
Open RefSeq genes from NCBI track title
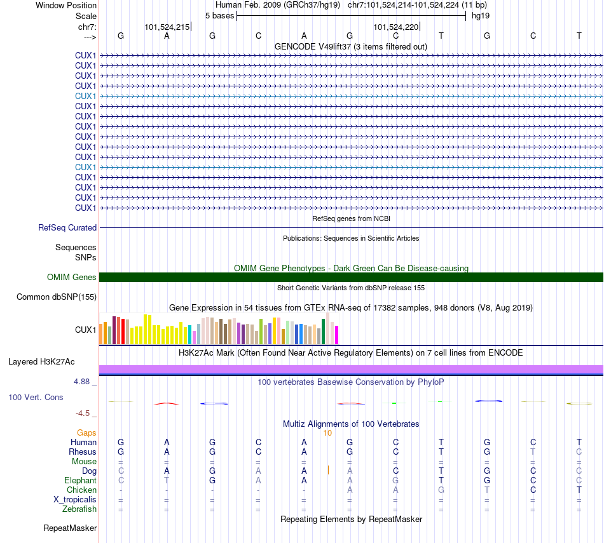click(351, 218)
